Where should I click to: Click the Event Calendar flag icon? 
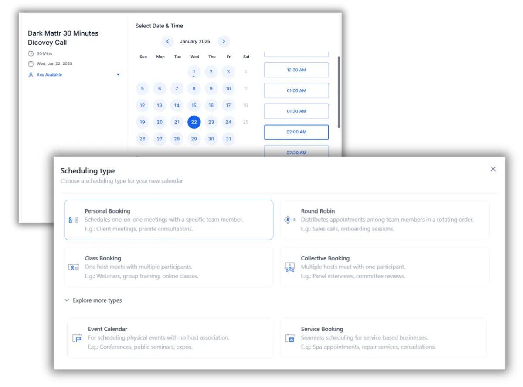[x=77, y=338]
